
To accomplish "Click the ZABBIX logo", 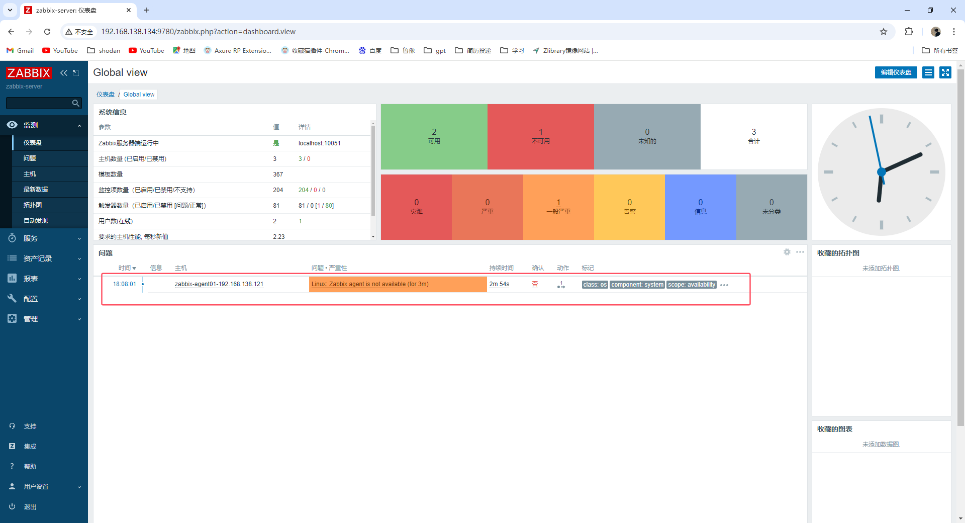I will click(29, 73).
